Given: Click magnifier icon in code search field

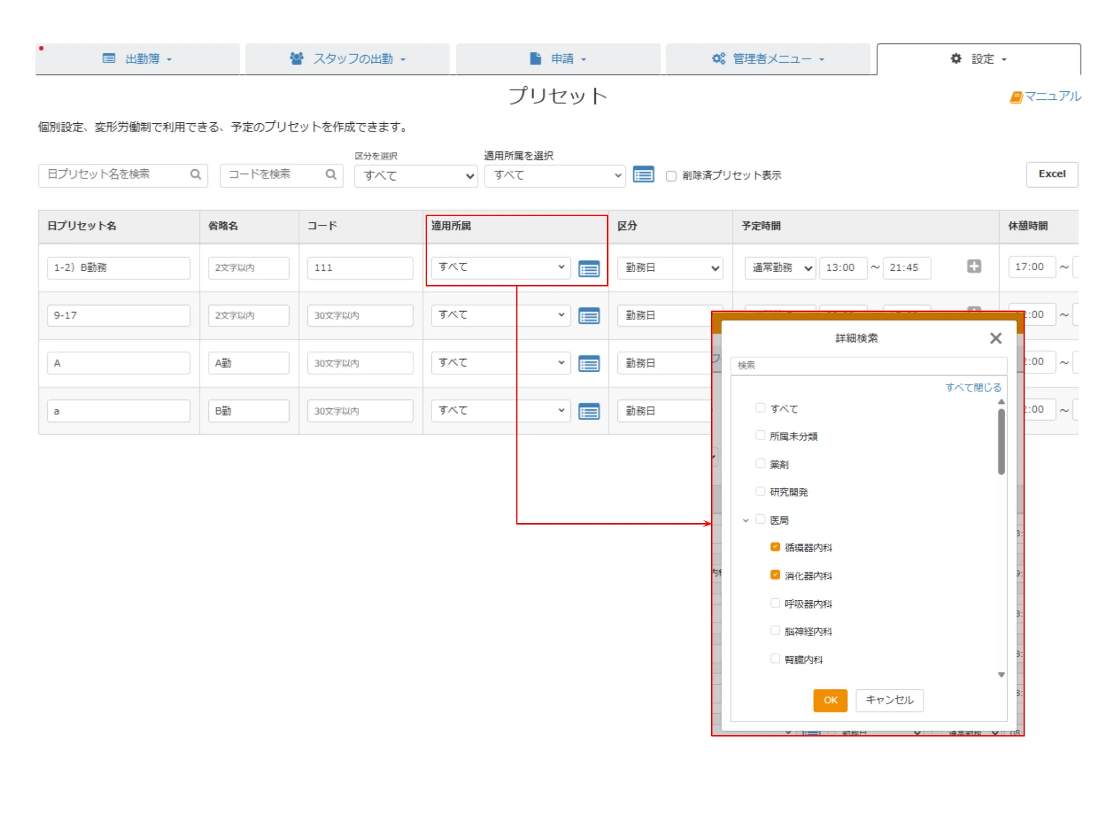Looking at the screenshot, I should 331,174.
